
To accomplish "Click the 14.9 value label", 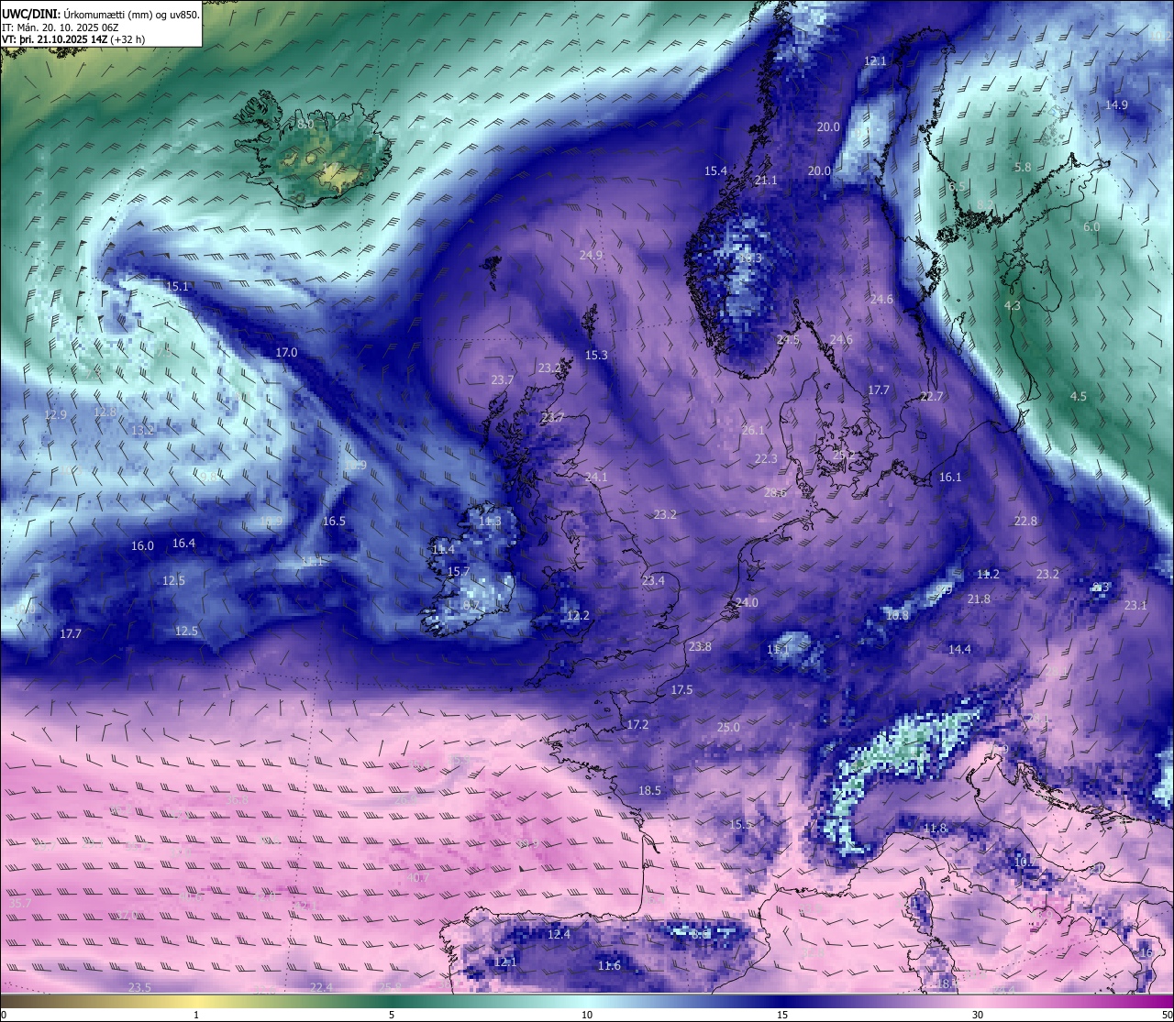I will coord(1116,105).
